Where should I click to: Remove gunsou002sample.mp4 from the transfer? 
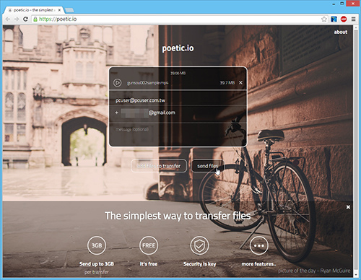240,83
